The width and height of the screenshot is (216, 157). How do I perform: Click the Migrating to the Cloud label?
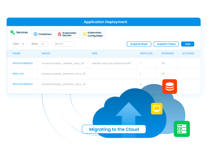click(x=114, y=129)
